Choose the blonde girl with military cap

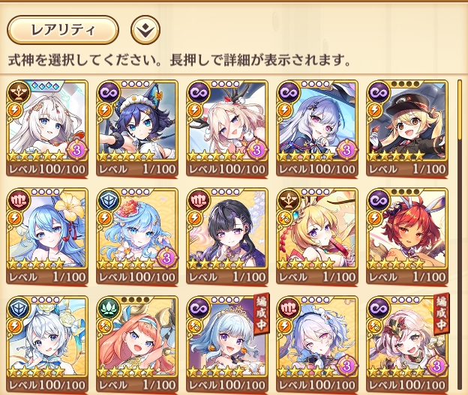click(407, 129)
